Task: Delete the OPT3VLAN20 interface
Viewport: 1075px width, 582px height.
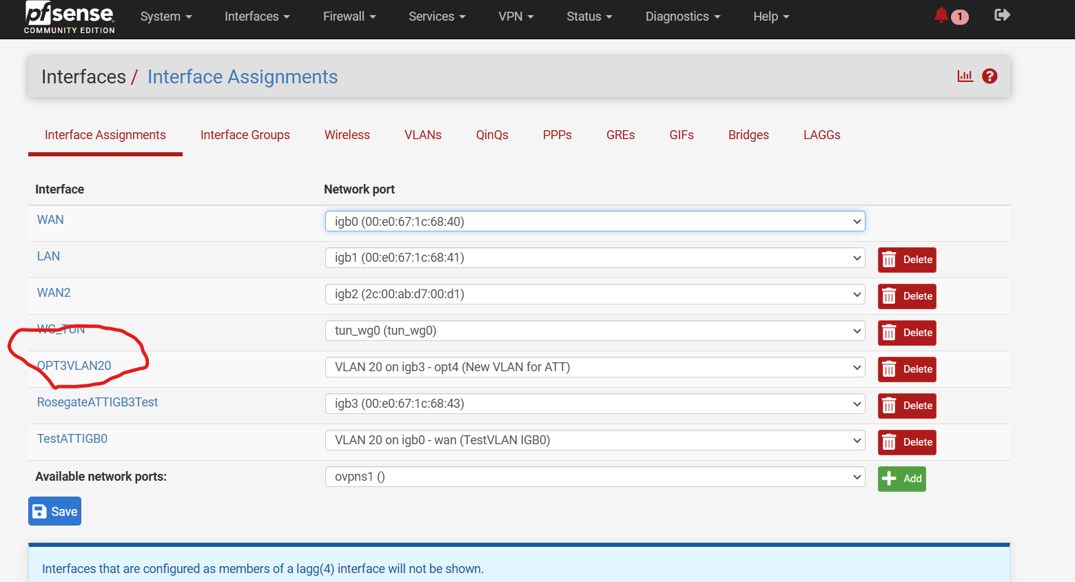Action: [907, 369]
